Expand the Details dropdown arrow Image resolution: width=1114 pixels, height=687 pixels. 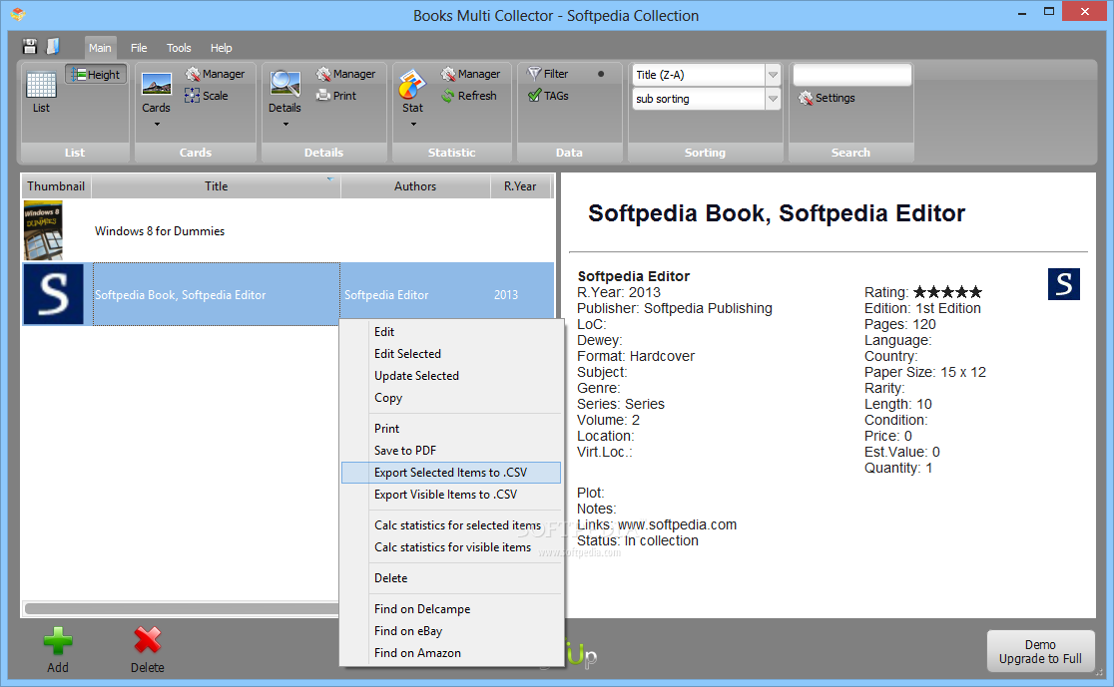coord(285,125)
